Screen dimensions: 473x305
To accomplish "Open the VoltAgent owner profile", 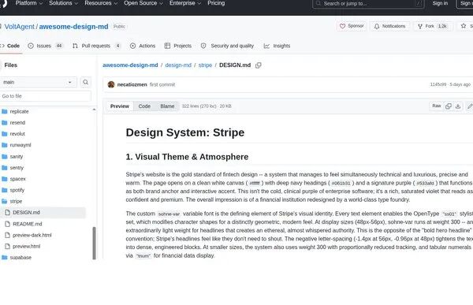I will pos(20,27).
